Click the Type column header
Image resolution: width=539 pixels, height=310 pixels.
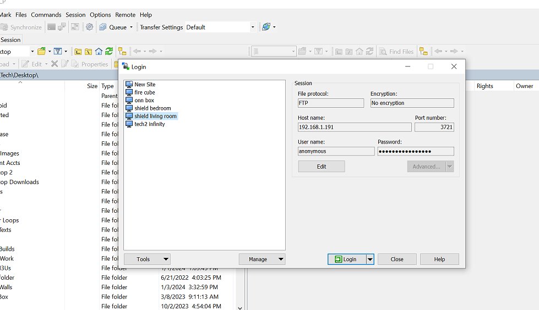pos(108,86)
